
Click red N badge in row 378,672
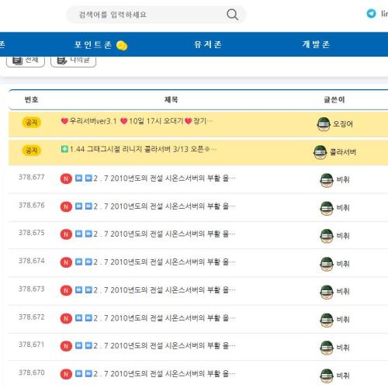pyautogui.click(x=66, y=319)
